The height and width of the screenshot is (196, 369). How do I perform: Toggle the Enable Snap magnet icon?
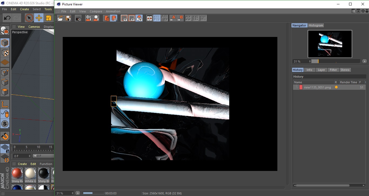click(5, 136)
